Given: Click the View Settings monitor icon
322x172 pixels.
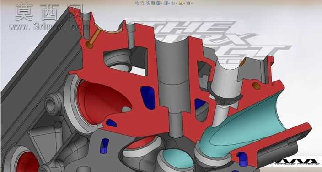Looking at the screenshot, I should (x=188, y=3).
